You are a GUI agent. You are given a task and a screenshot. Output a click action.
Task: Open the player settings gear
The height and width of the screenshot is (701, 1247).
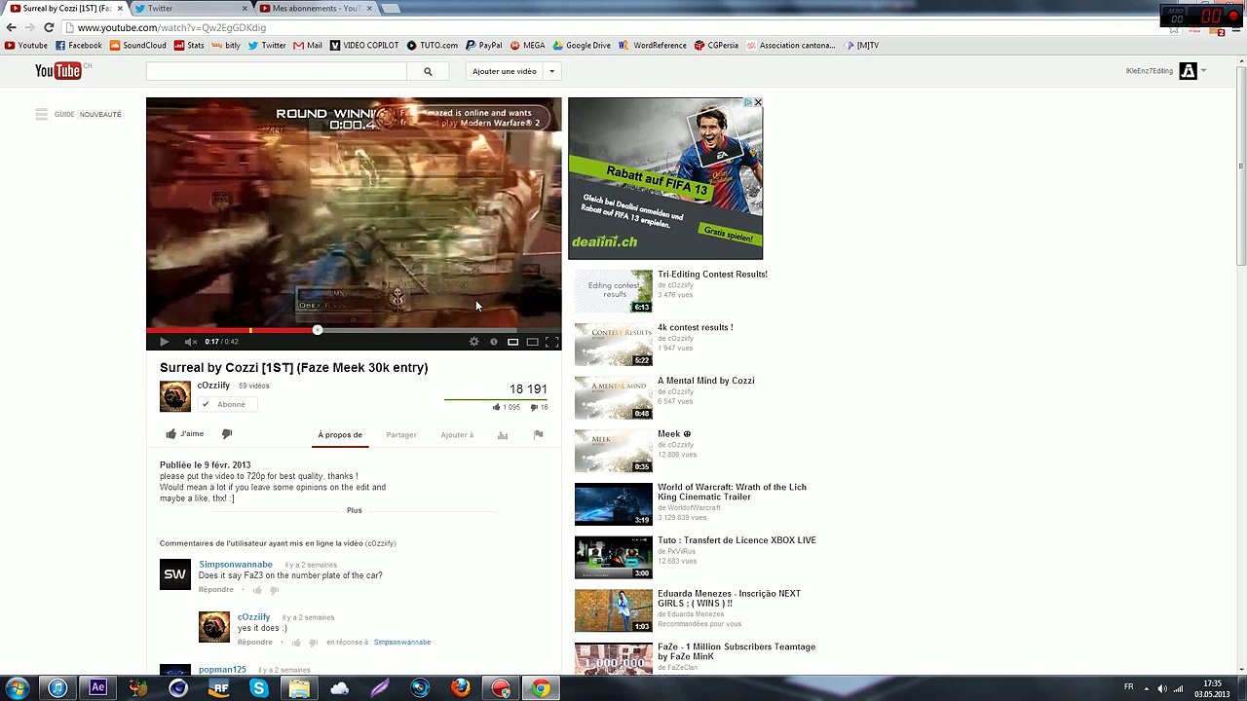[474, 342]
